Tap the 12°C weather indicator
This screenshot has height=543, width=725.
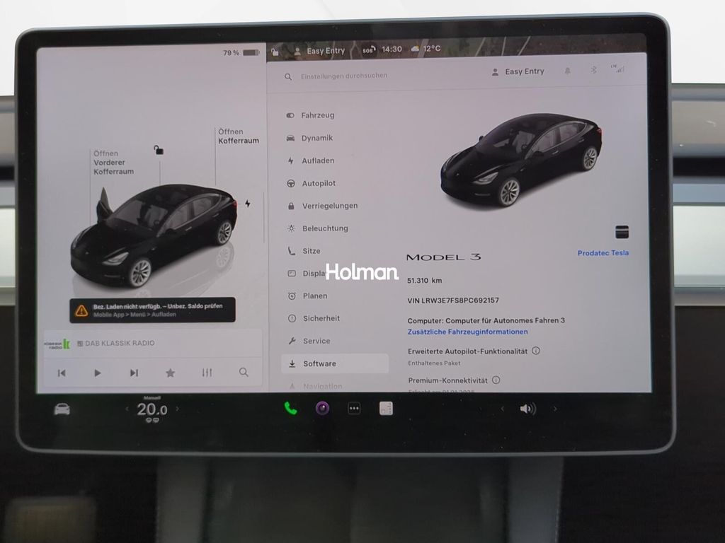coord(426,49)
